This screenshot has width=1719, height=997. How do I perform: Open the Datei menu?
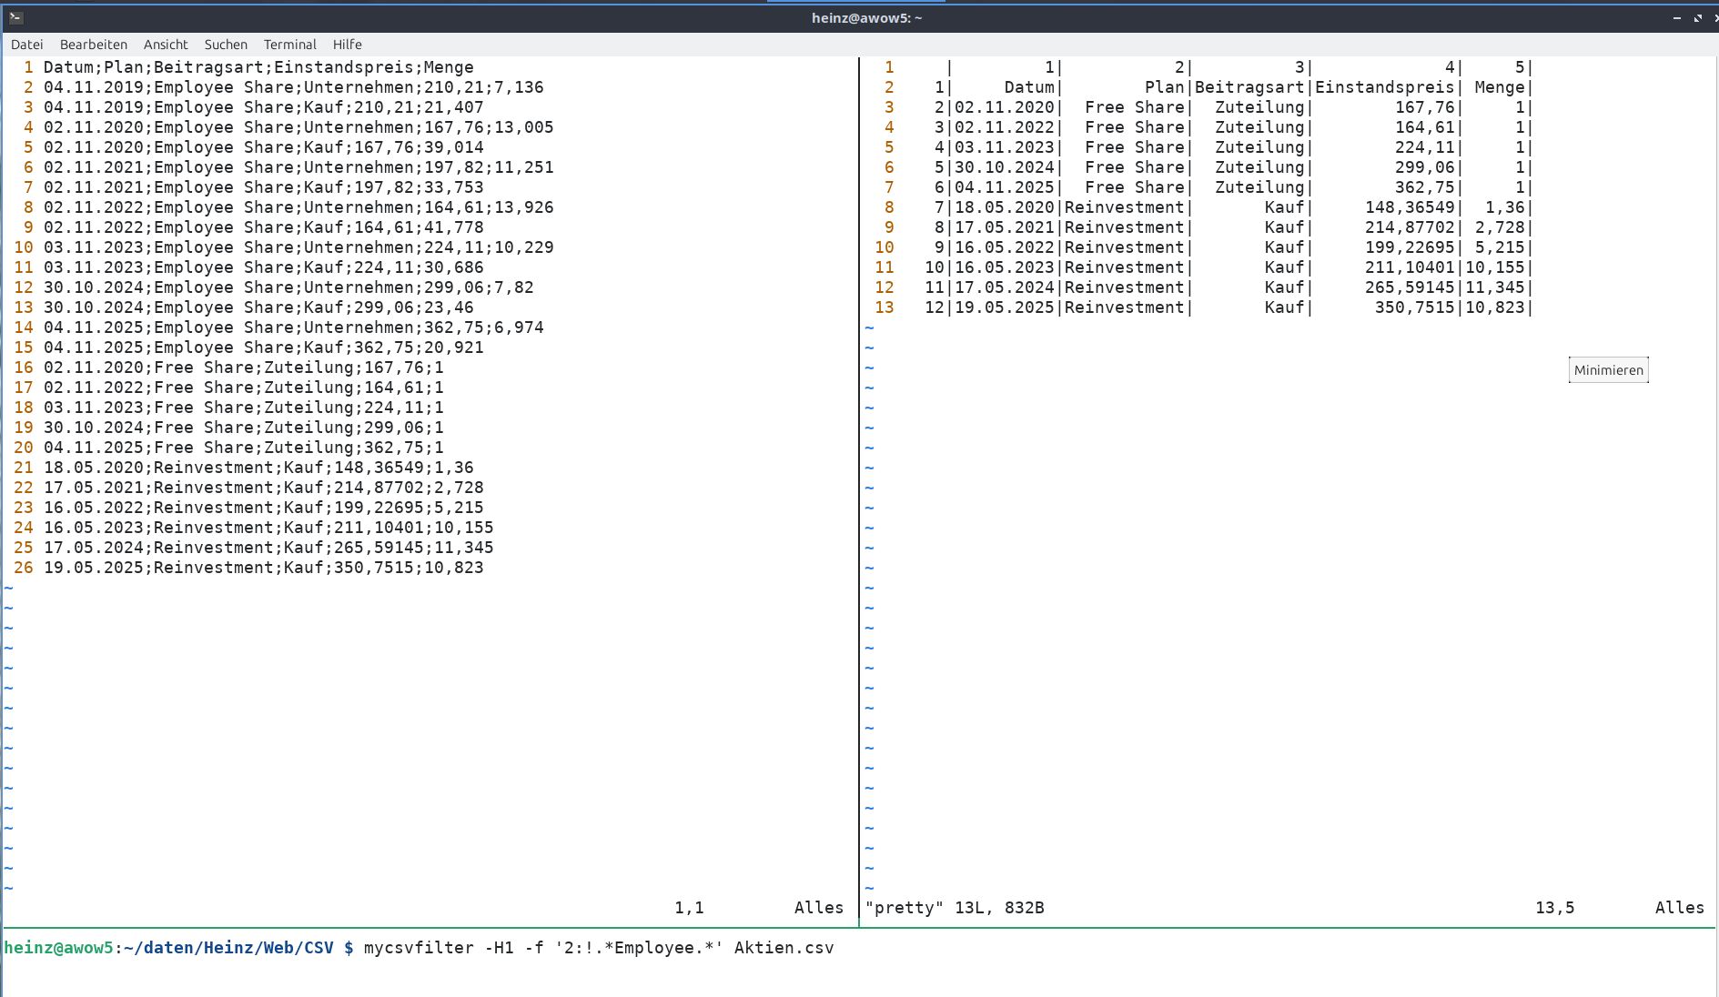click(x=26, y=45)
